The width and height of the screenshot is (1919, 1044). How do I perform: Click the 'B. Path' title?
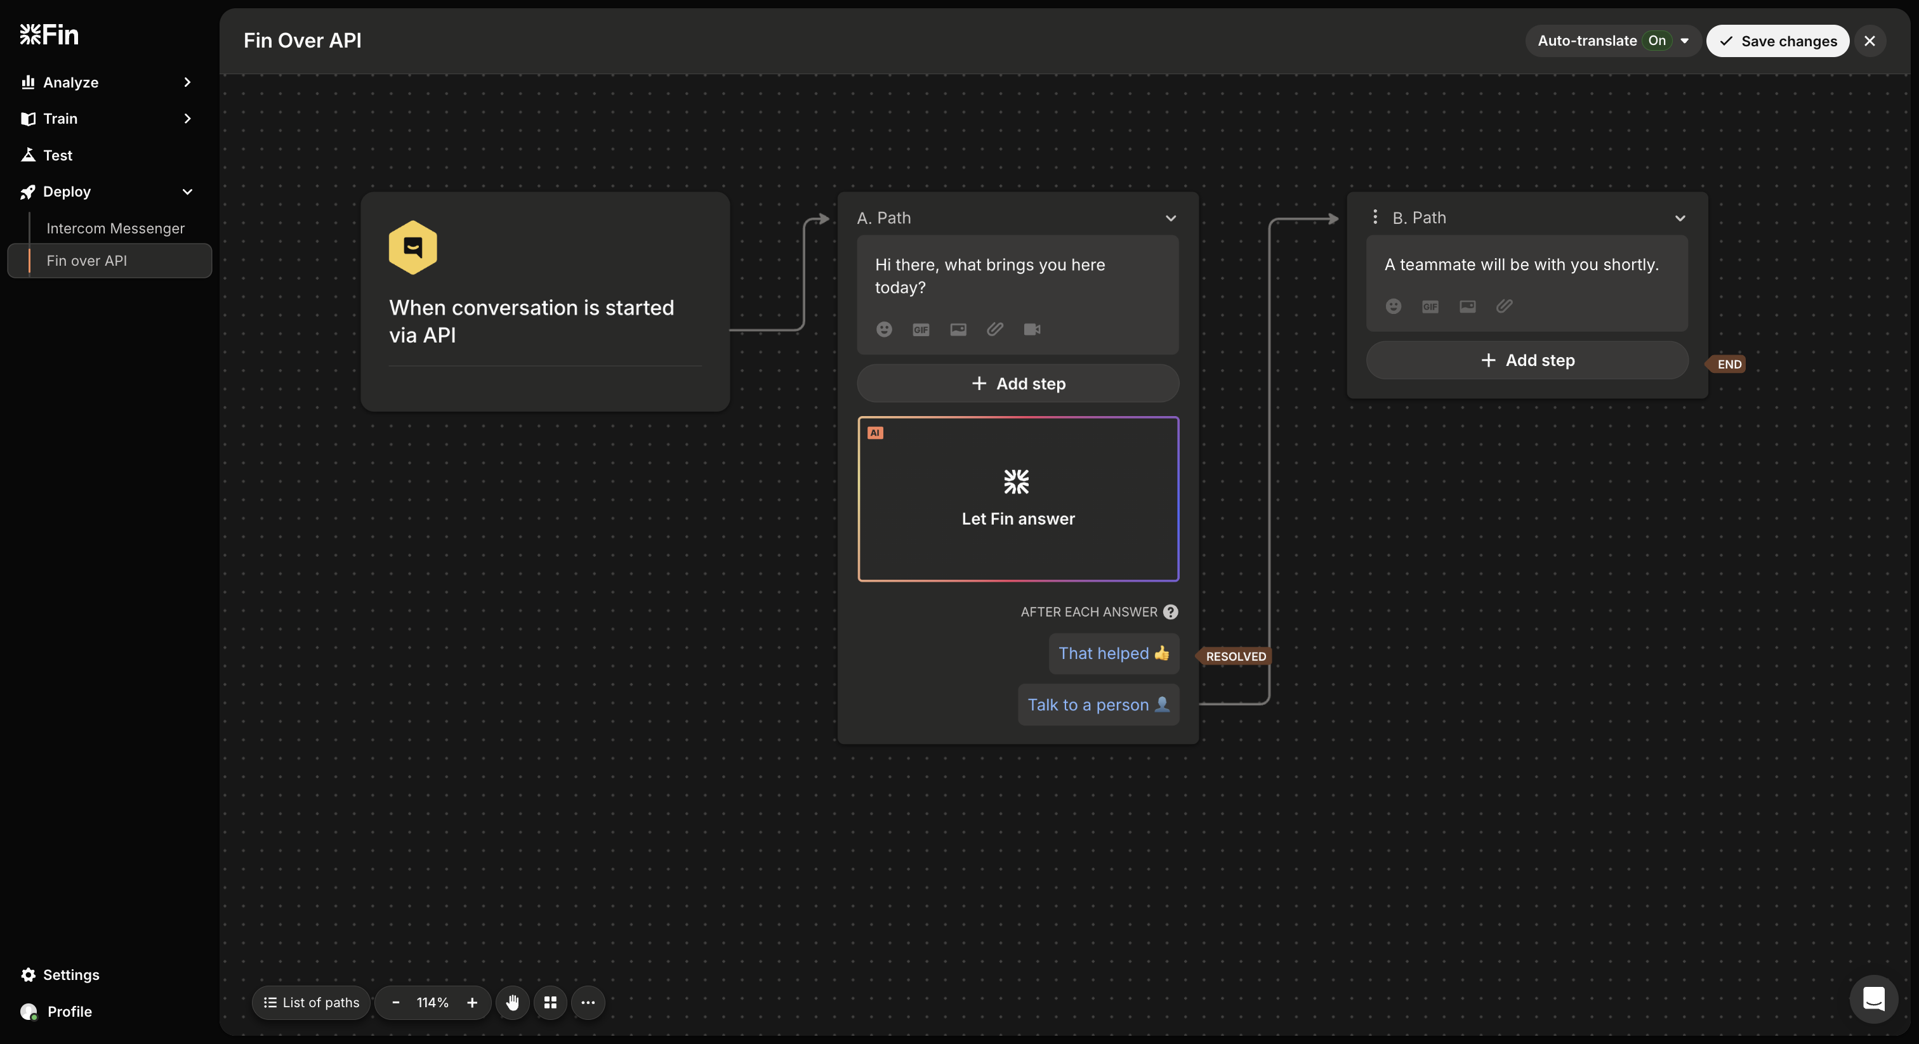coord(1420,218)
